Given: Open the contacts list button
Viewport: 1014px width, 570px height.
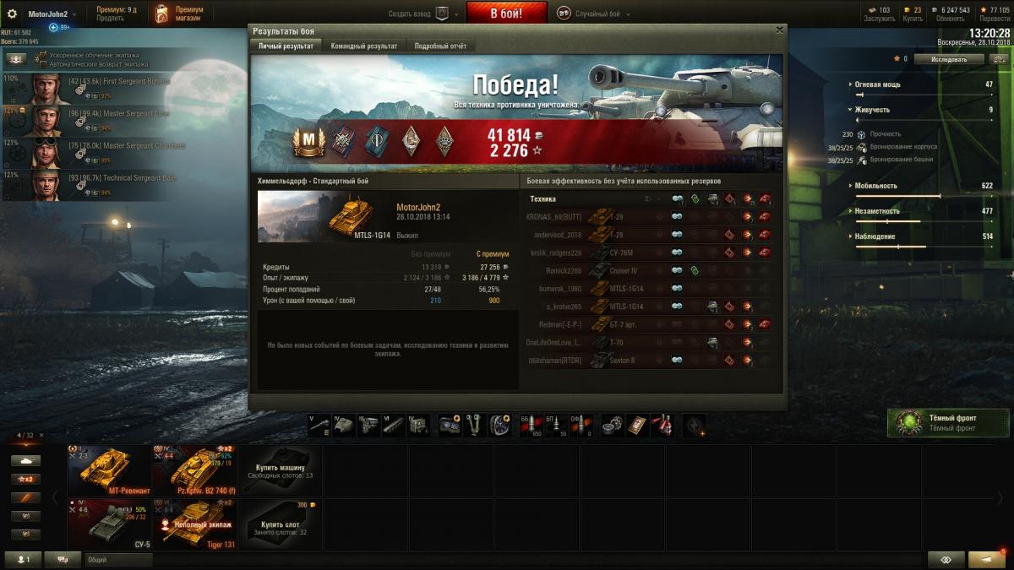Looking at the screenshot, I should 24,559.
